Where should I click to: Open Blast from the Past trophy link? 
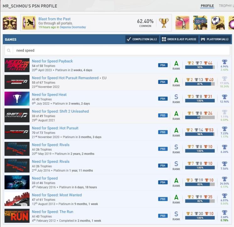(x=54, y=19)
